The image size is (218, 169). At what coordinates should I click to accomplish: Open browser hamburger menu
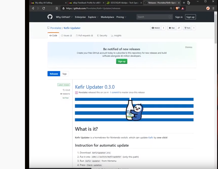click(x=213, y=8)
